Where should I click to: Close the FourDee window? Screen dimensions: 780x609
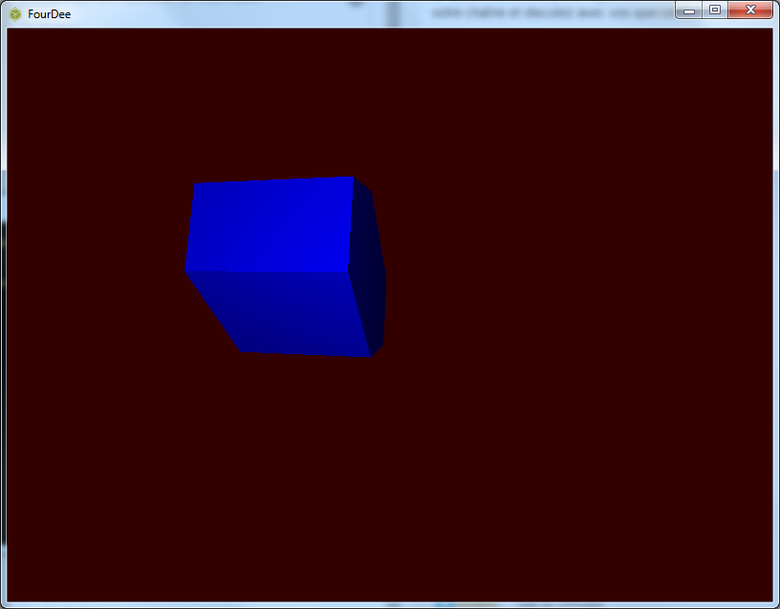(x=750, y=10)
